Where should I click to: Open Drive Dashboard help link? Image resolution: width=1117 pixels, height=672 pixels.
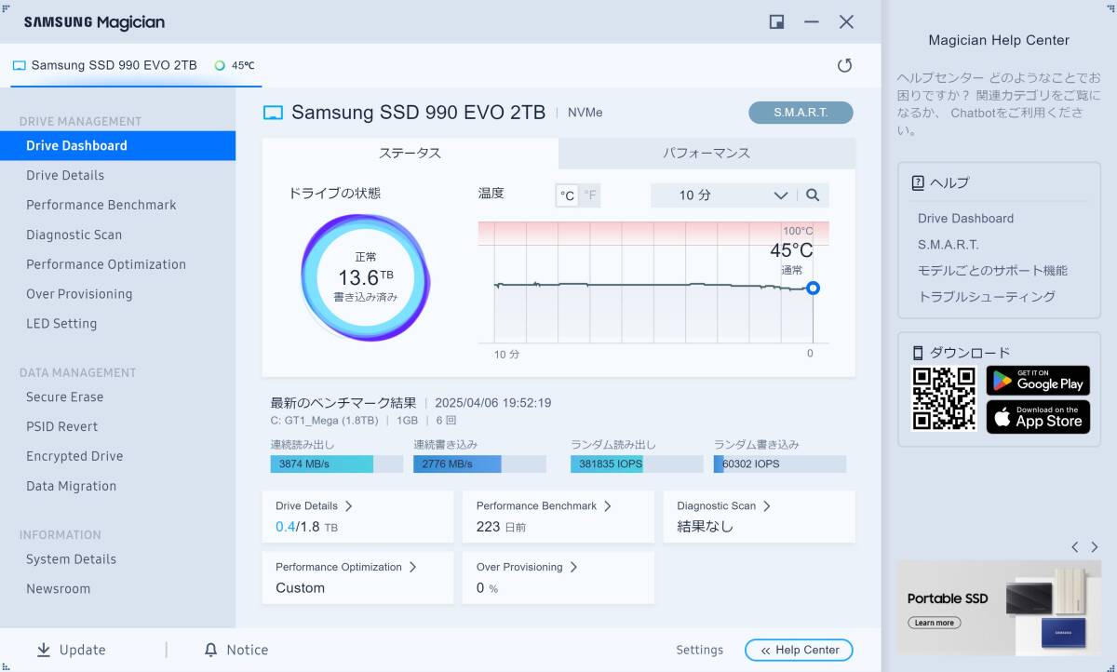[x=965, y=219]
